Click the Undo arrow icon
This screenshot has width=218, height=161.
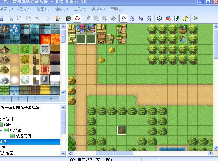coord(48,18)
